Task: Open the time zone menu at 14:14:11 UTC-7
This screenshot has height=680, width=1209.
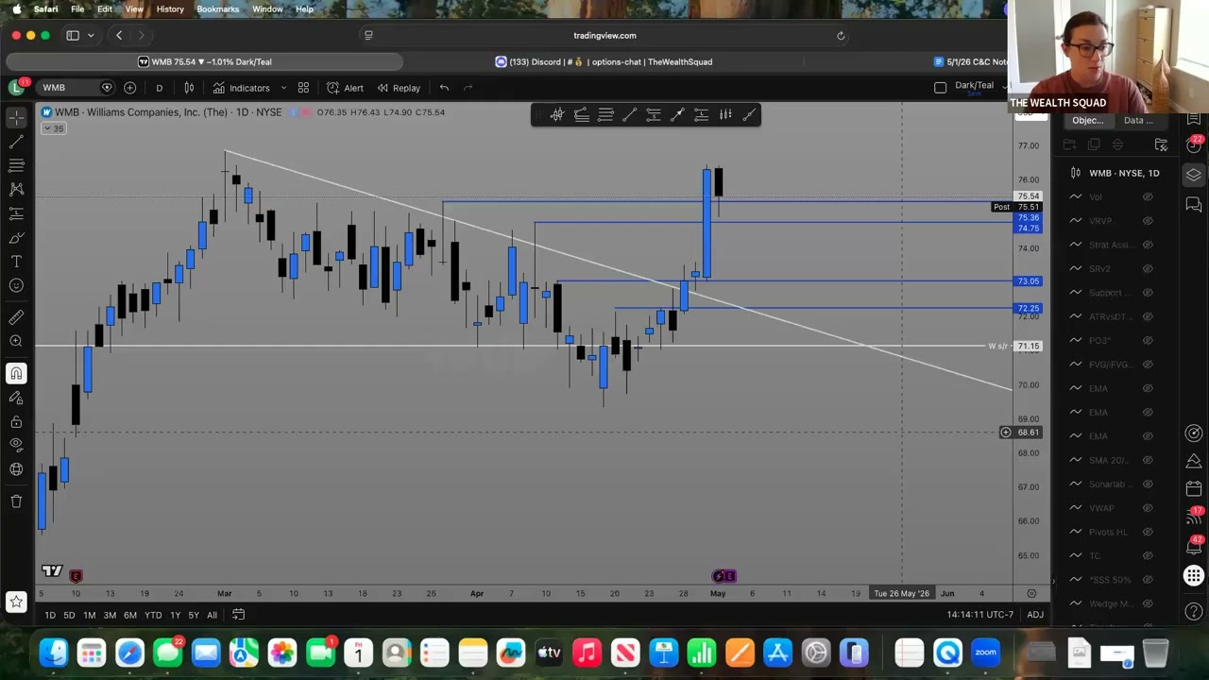Action: click(x=980, y=615)
